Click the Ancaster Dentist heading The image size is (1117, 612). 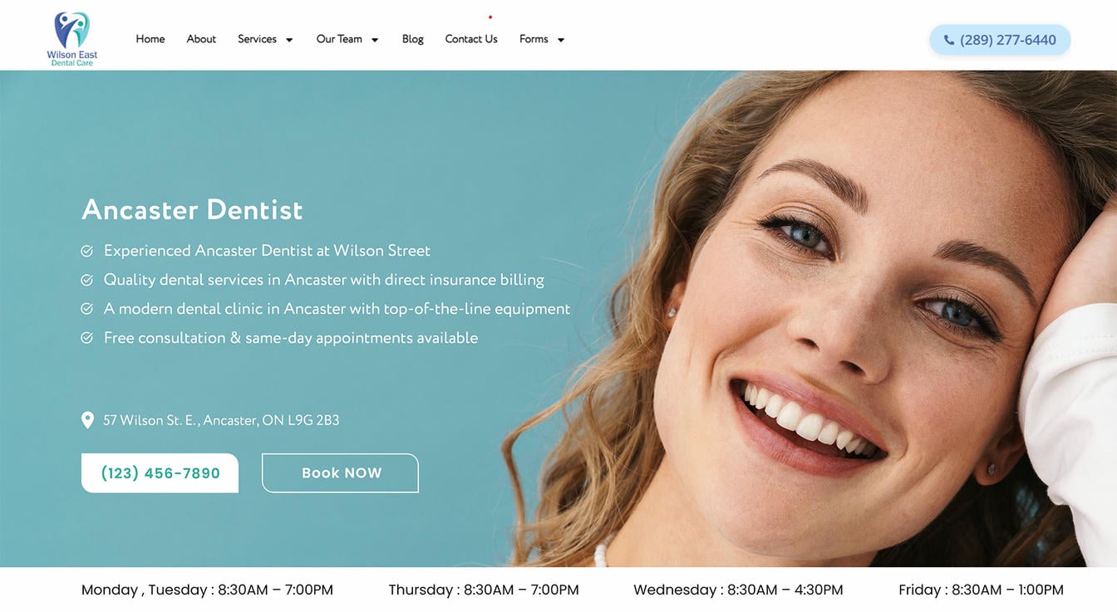click(192, 209)
